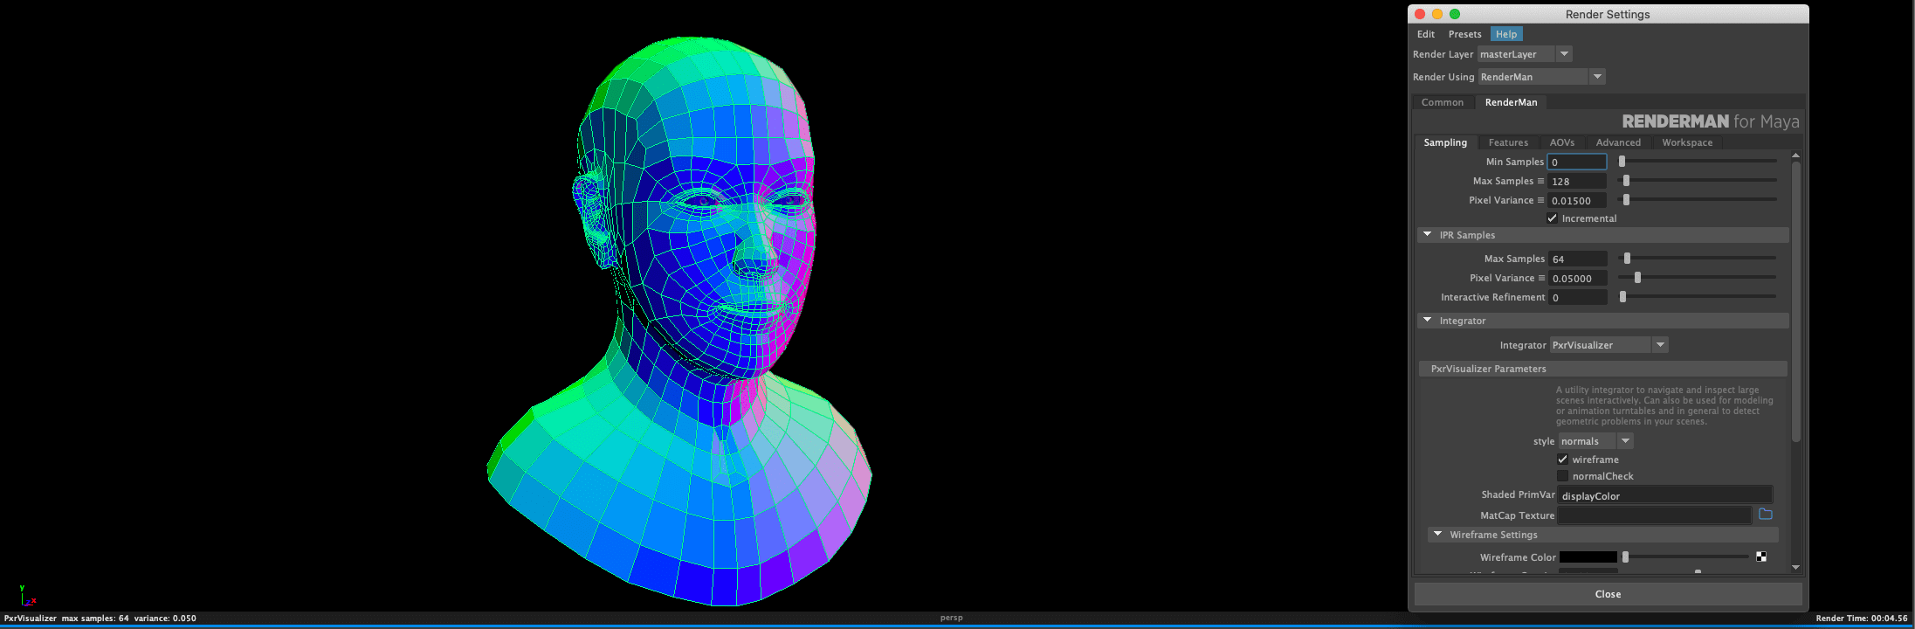Open the Presets menu
Viewport: 1915px width, 629px height.
(x=1464, y=34)
